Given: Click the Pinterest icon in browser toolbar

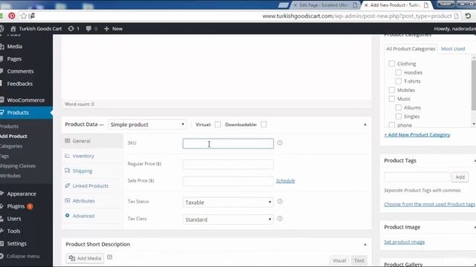Looking at the screenshot, I should tap(12, 16).
